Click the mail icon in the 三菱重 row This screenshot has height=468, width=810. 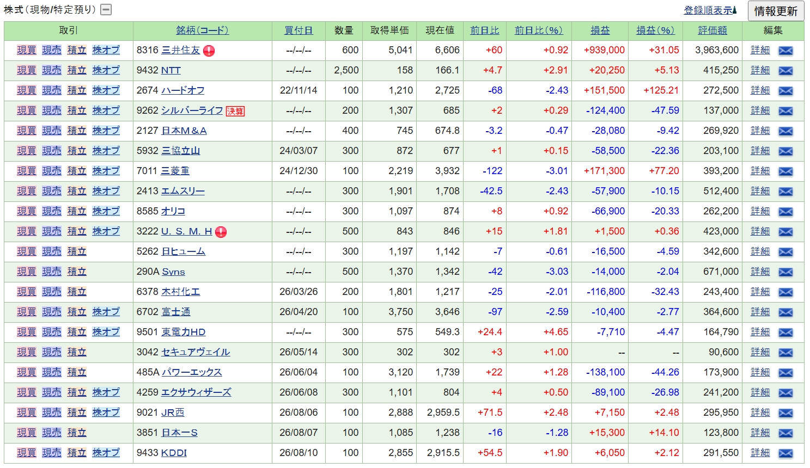785,171
